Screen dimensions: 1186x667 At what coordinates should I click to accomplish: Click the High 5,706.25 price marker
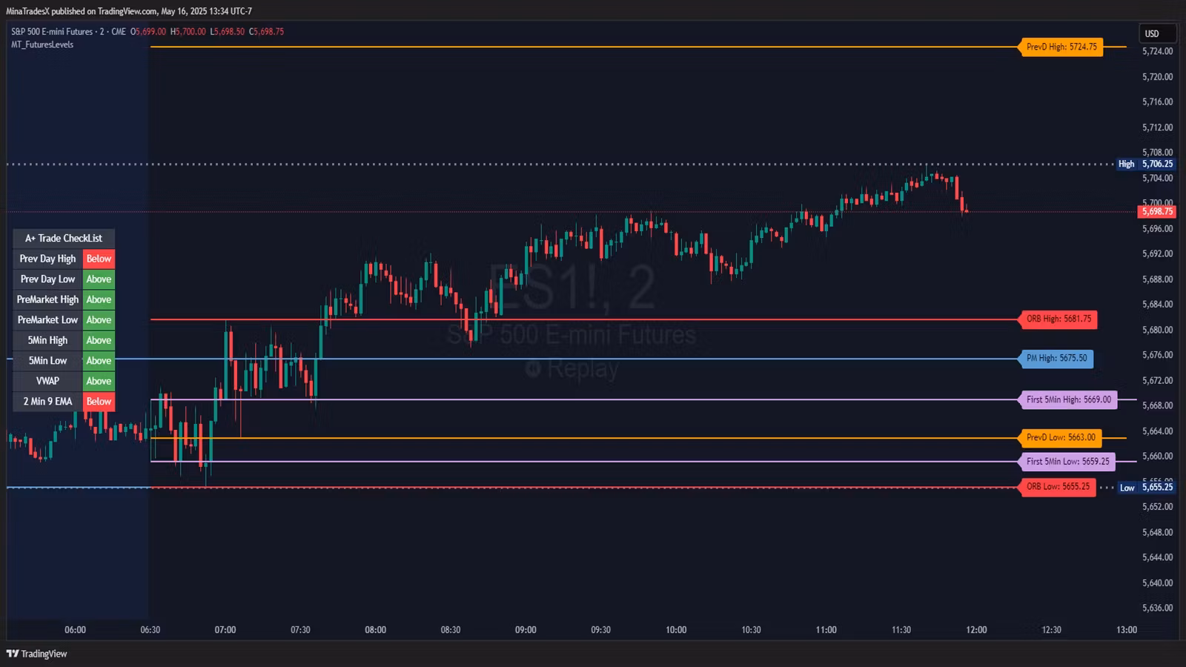[x=1146, y=164]
